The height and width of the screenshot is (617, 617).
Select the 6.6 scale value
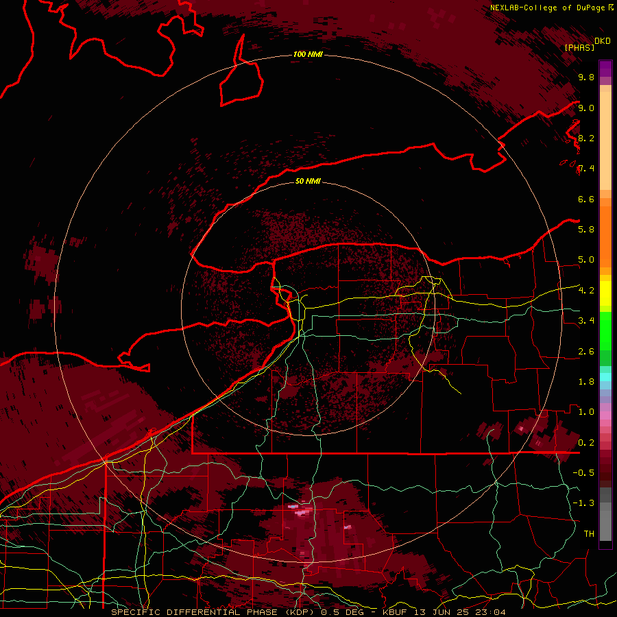tap(586, 199)
